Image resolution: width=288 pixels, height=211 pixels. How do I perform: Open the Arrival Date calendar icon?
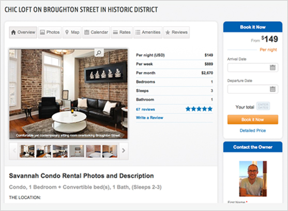coord(272,67)
